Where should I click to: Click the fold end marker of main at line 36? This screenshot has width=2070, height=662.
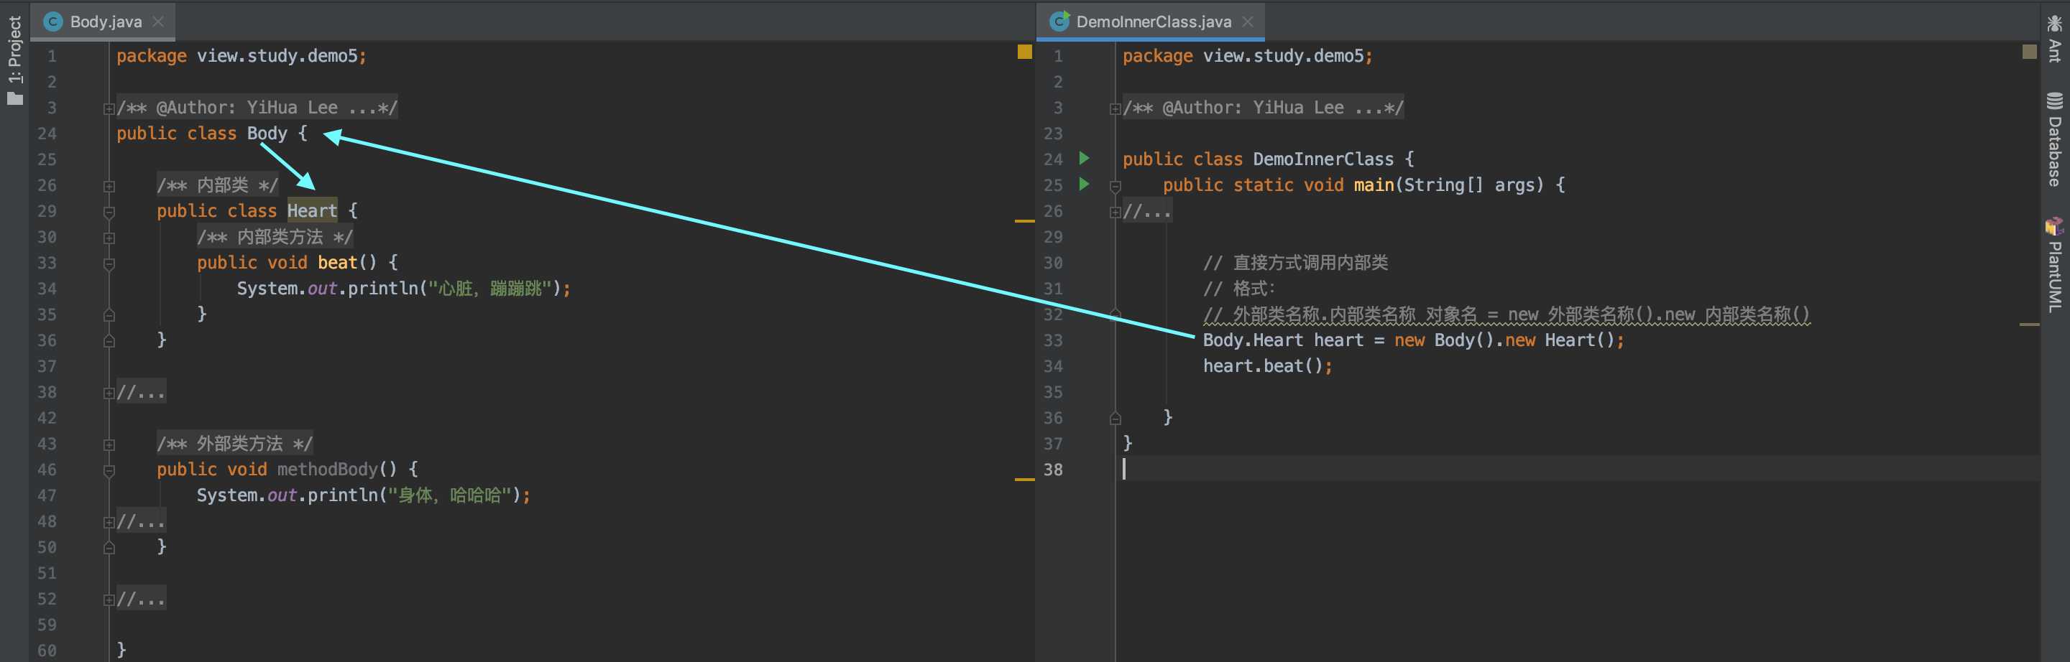click(x=1115, y=418)
